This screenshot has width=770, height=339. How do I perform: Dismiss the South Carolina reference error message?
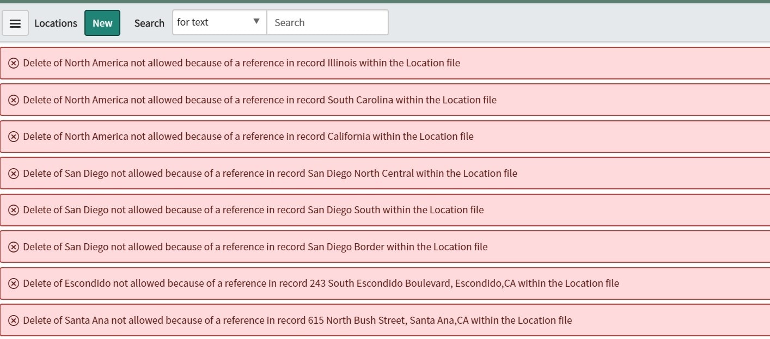pyautogui.click(x=14, y=100)
